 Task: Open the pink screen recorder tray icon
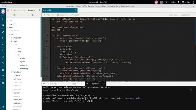(156, 2)
